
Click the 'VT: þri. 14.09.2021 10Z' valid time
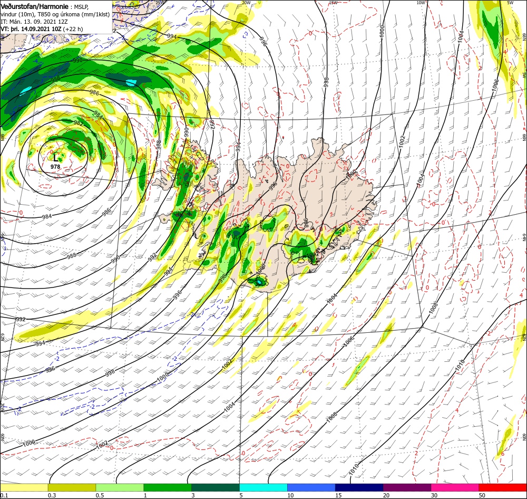click(x=31, y=29)
